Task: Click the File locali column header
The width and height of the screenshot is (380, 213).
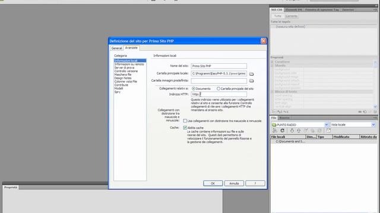Action: 288,137
